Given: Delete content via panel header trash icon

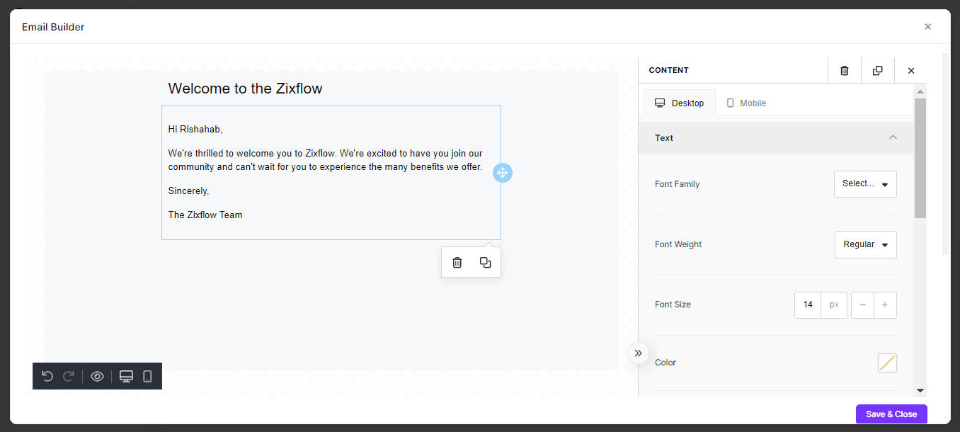Looking at the screenshot, I should pos(844,70).
